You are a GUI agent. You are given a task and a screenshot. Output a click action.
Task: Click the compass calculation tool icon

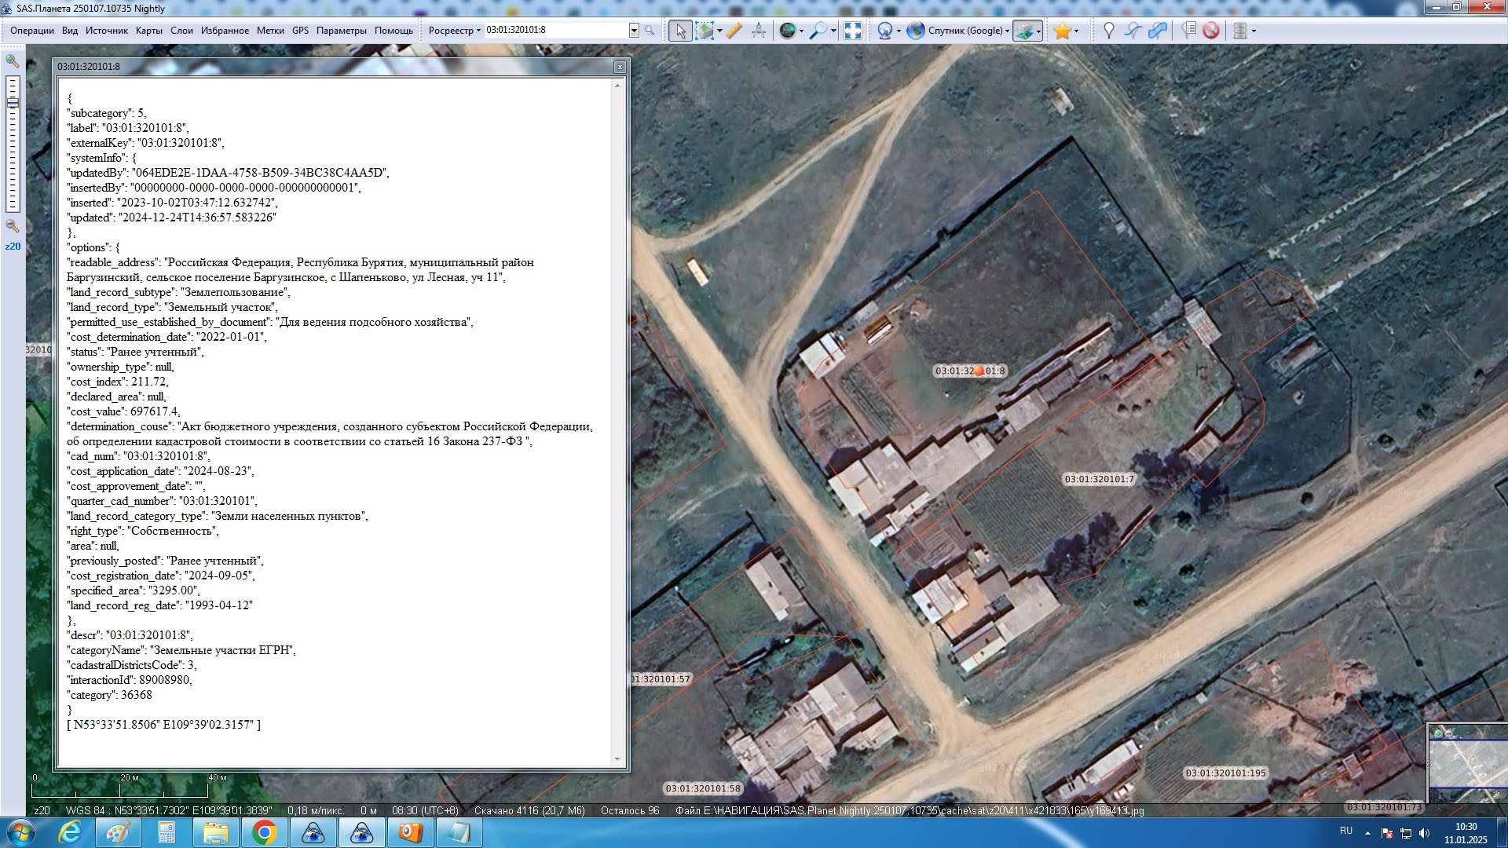(x=759, y=31)
